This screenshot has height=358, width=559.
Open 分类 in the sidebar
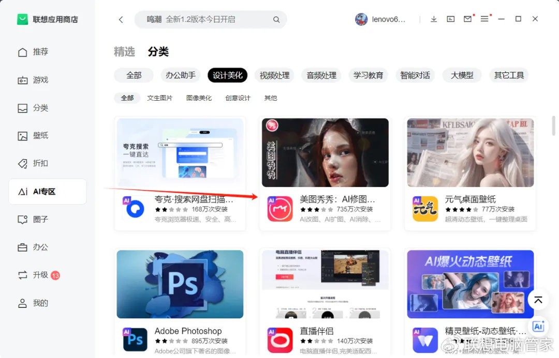(48, 108)
